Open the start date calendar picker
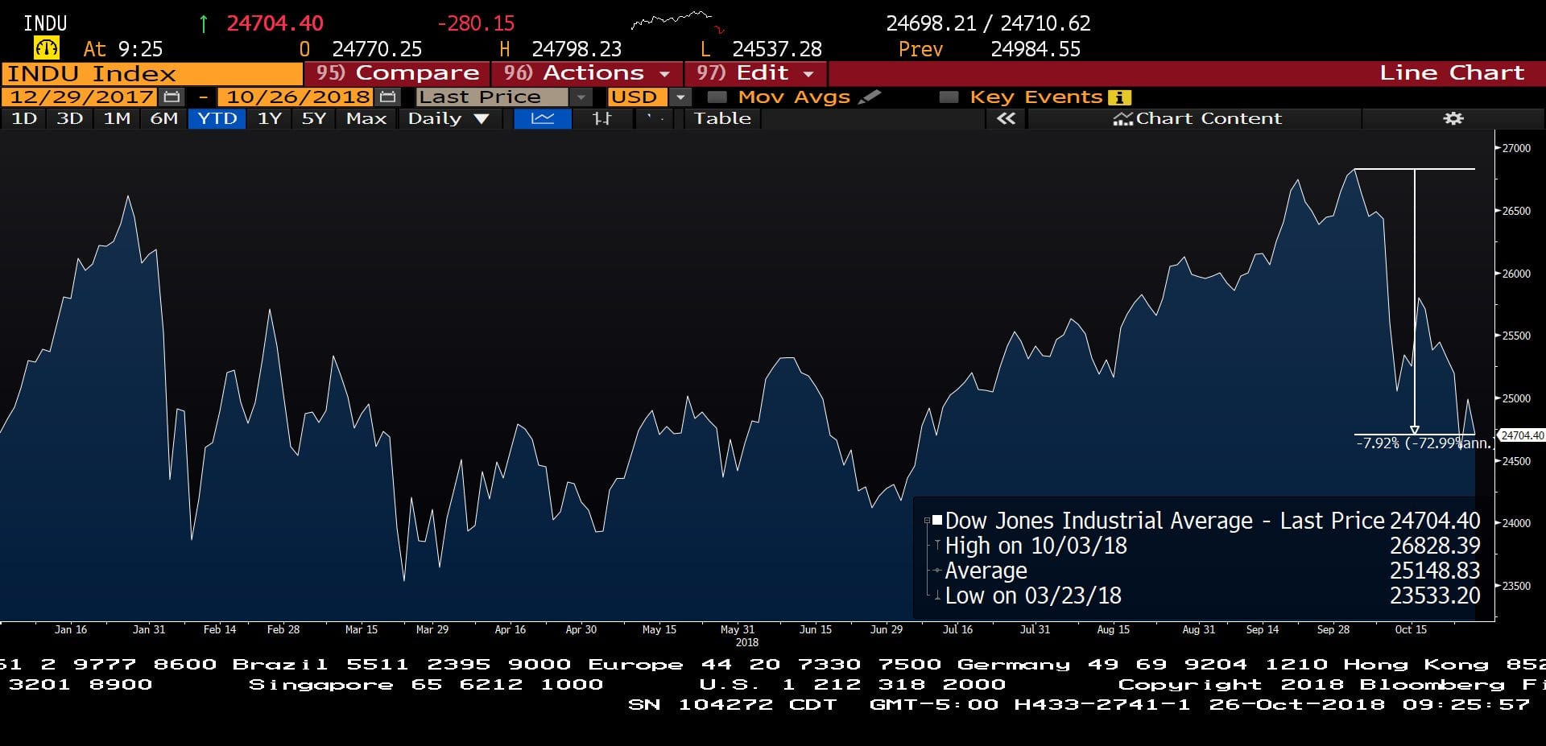 [x=172, y=97]
